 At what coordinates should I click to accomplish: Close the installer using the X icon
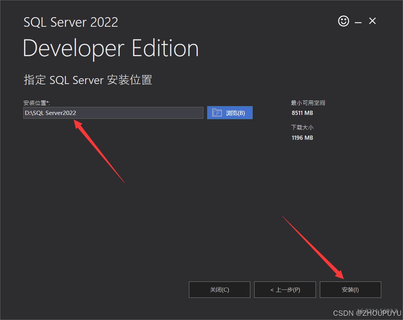(372, 21)
